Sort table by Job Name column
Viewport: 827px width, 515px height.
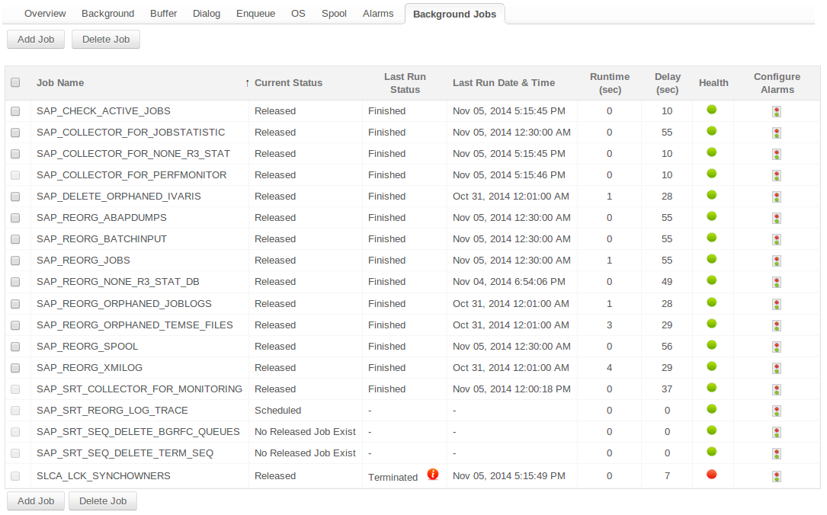tap(60, 83)
